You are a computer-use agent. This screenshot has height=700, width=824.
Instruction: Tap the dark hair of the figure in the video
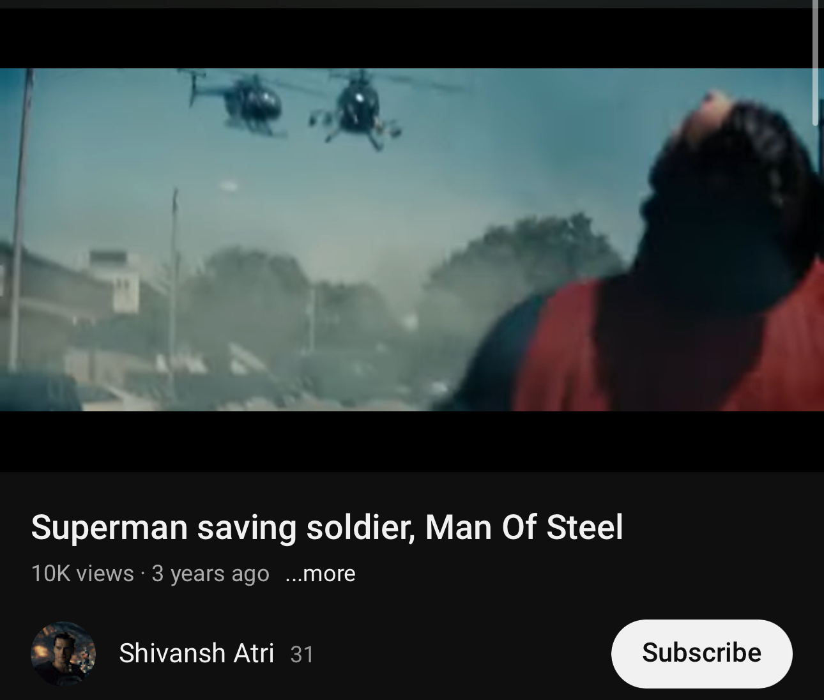click(x=735, y=179)
